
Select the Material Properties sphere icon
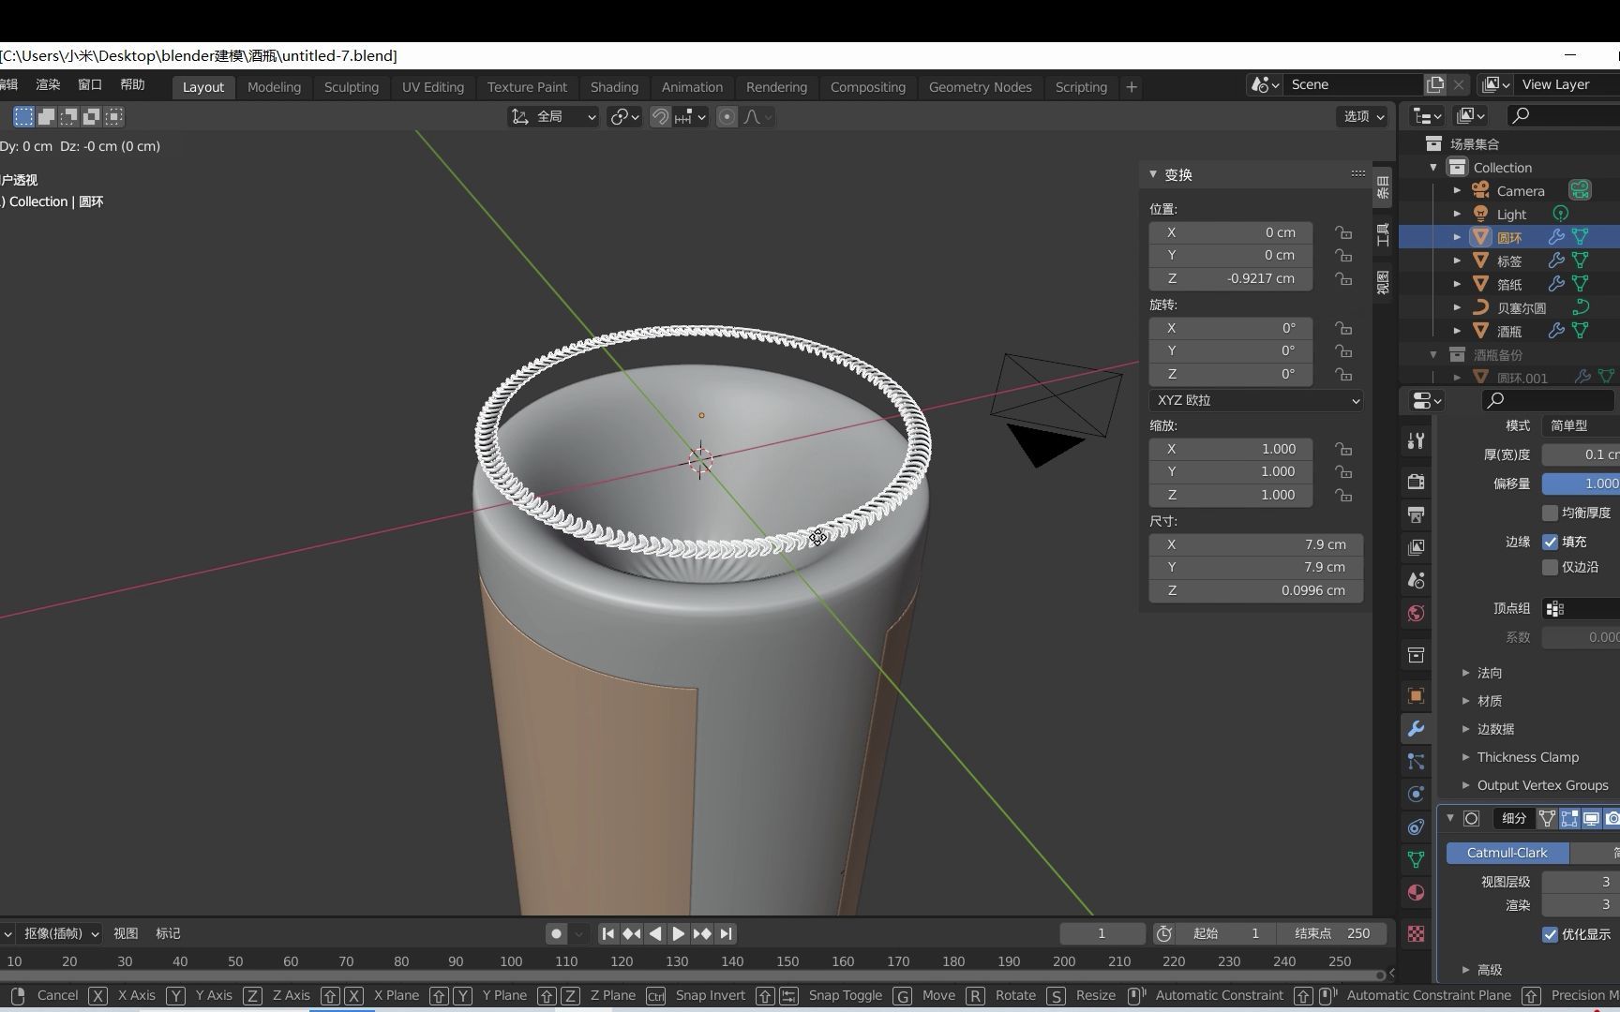(1416, 891)
